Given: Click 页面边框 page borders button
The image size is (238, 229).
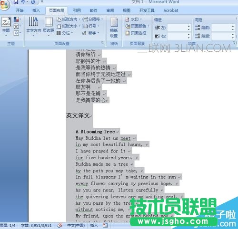Looking at the screenshot, I should coord(136,33).
